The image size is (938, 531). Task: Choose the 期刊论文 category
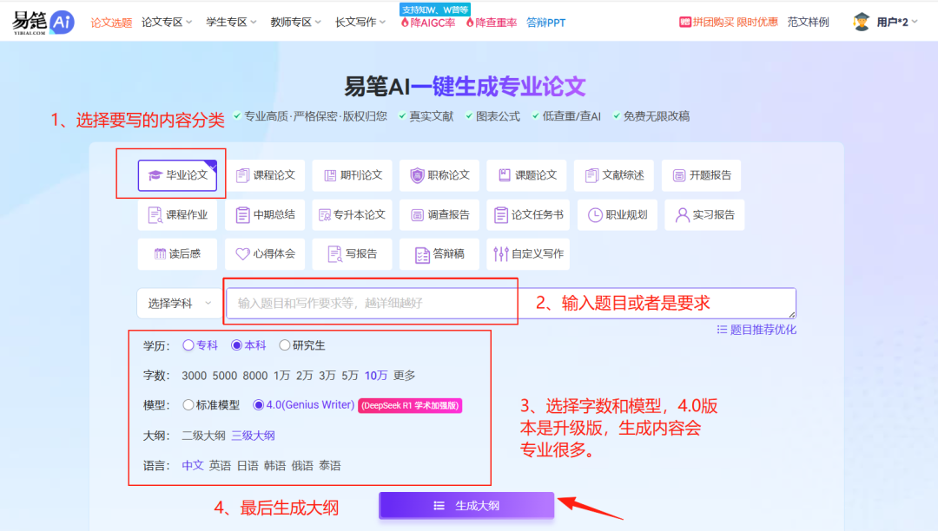(x=353, y=175)
